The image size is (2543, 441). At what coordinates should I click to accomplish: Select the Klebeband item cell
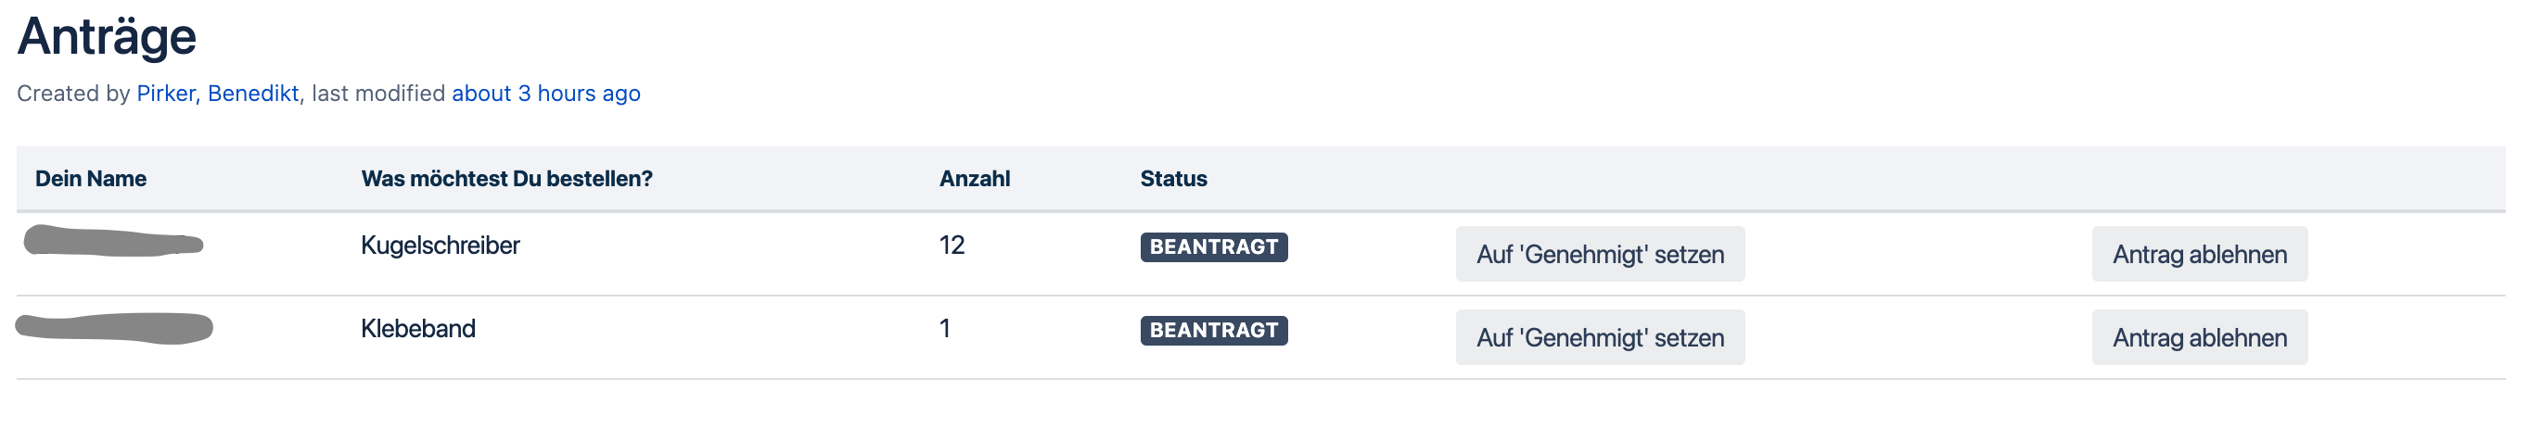(418, 329)
